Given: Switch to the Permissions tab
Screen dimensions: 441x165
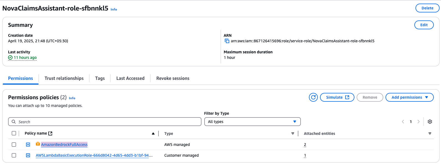Looking at the screenshot, I should click(21, 78).
